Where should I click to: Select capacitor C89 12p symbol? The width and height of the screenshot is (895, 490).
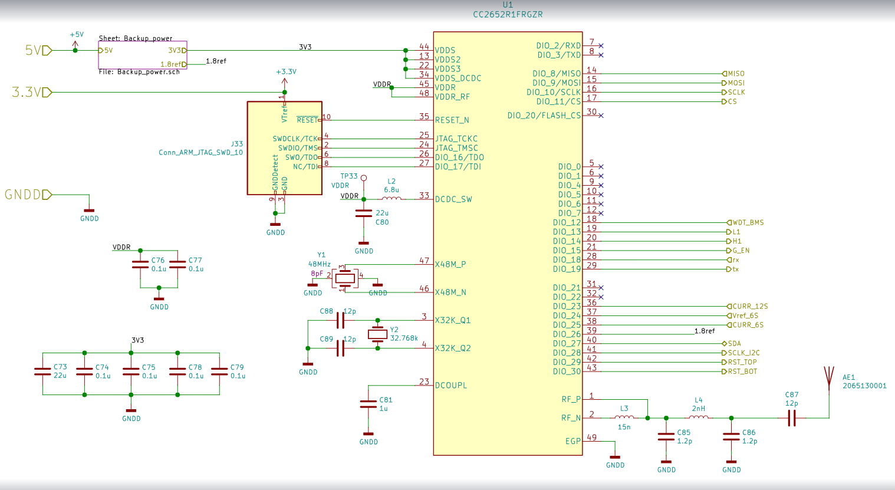(x=340, y=348)
